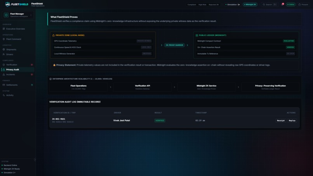The height and width of the screenshot is (176, 313).
Task: Click the Local Witness Generator row
Action: pyautogui.click(x=103, y=54)
